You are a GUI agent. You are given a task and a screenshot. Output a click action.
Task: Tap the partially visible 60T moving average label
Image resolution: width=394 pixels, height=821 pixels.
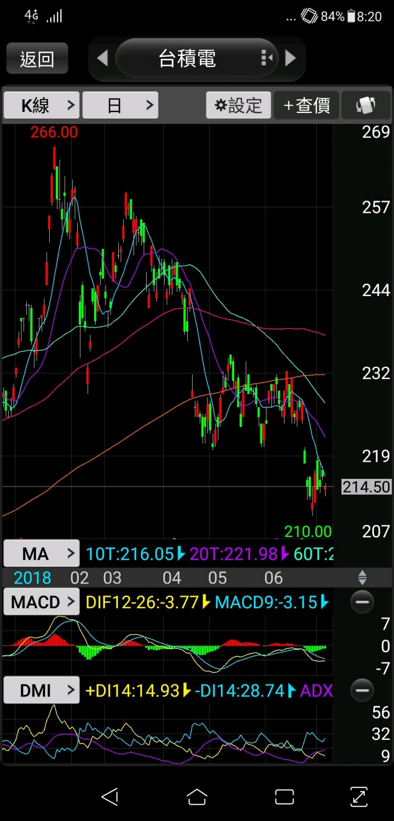pyautogui.click(x=313, y=554)
